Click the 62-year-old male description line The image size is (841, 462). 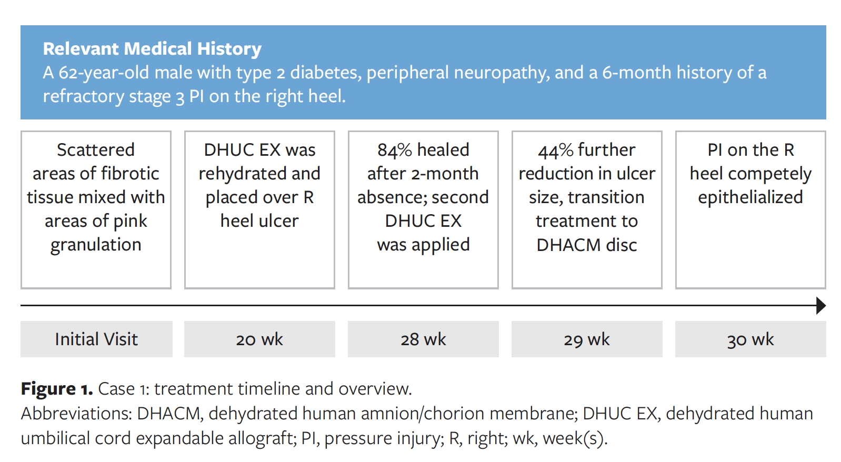click(404, 73)
